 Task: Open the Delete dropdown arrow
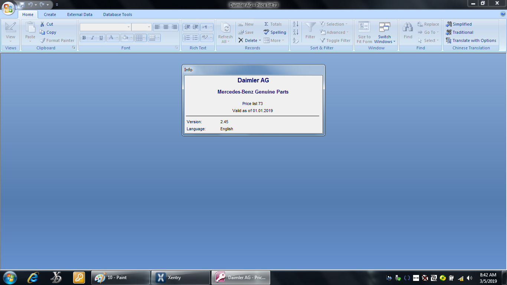tap(260, 40)
